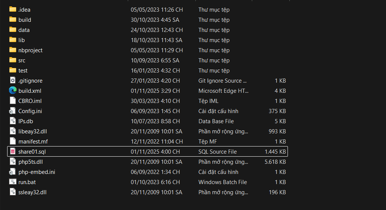Select the php-embed.ini file name

point(37,172)
